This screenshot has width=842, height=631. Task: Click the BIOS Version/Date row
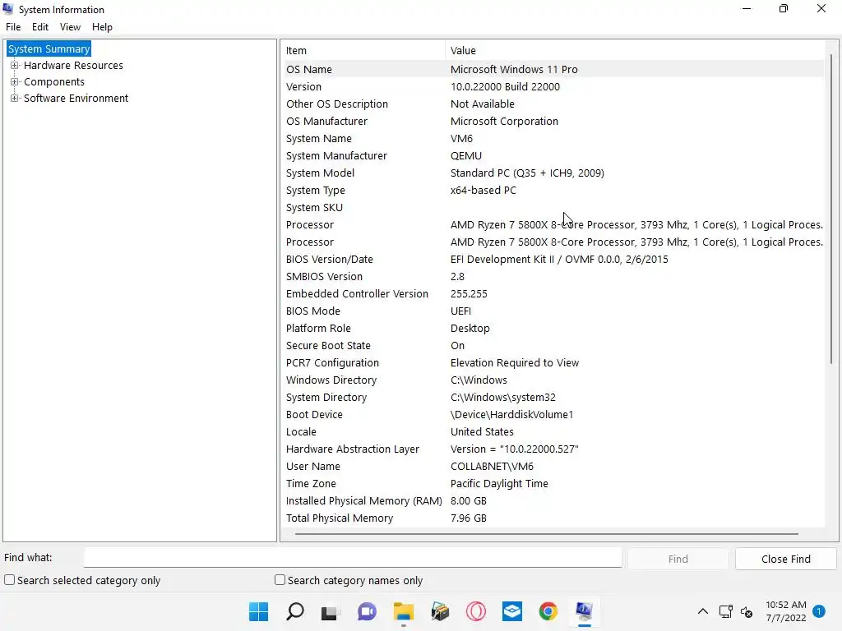(553, 259)
